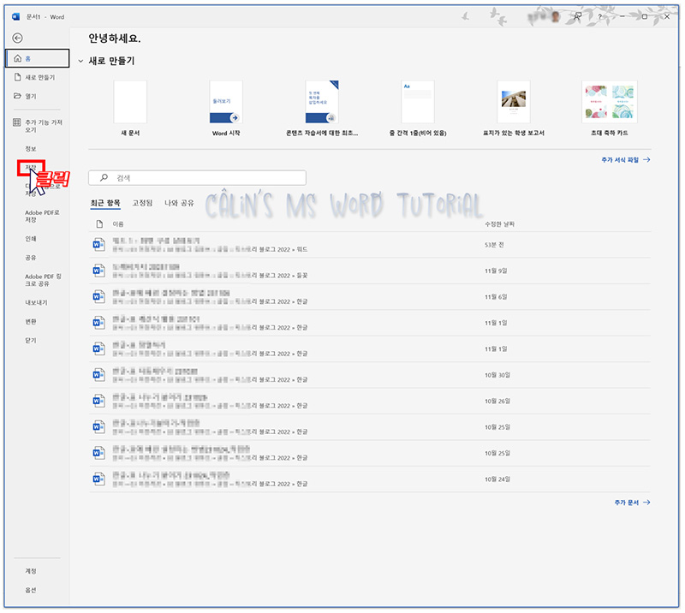Click the feedback person icon in title bar
Viewport: 685px width, 613px height.
(577, 16)
